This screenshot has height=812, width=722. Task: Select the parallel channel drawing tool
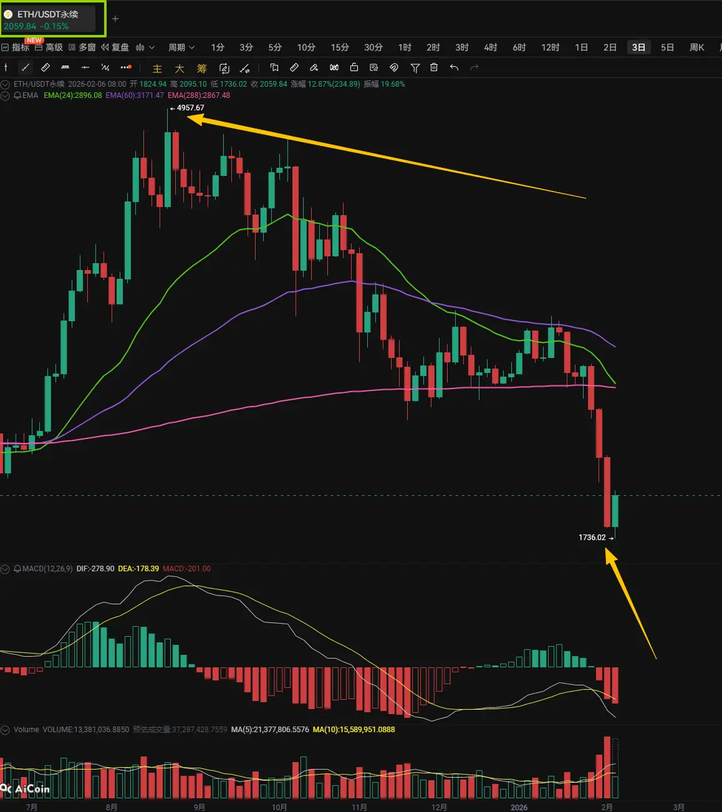pyautogui.click(x=65, y=67)
